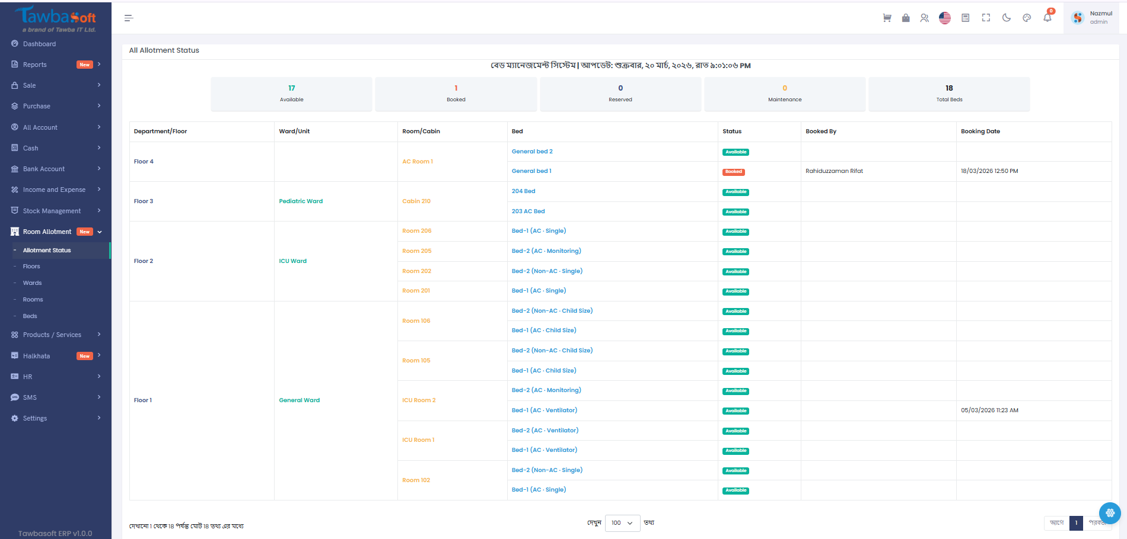Image resolution: width=1127 pixels, height=539 pixels.
Task: Click the Maintenance count card
Action: [785, 94]
